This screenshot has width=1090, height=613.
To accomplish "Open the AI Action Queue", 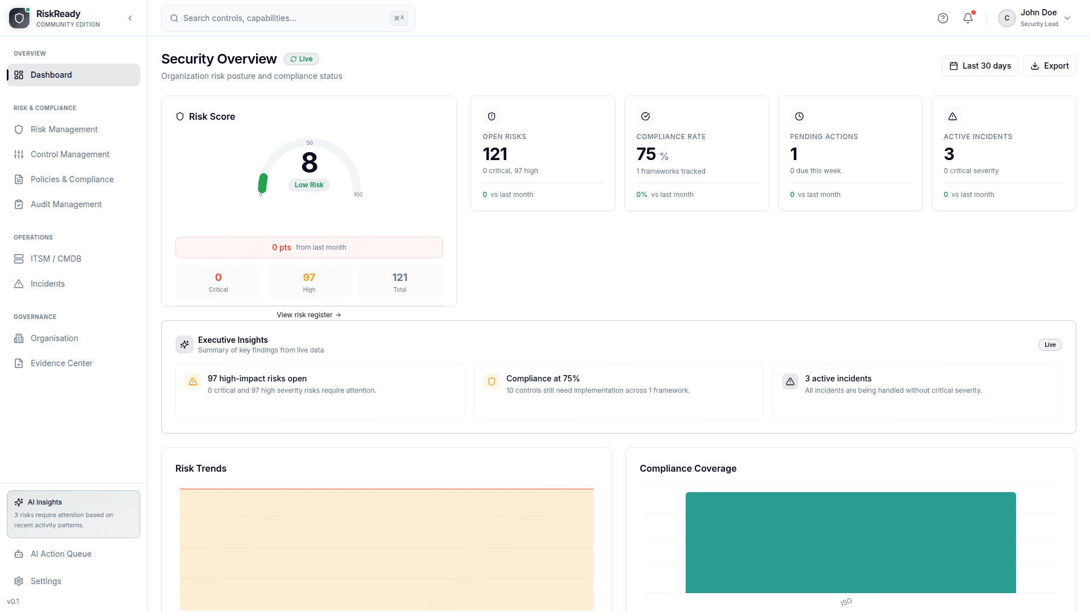I will tap(61, 553).
